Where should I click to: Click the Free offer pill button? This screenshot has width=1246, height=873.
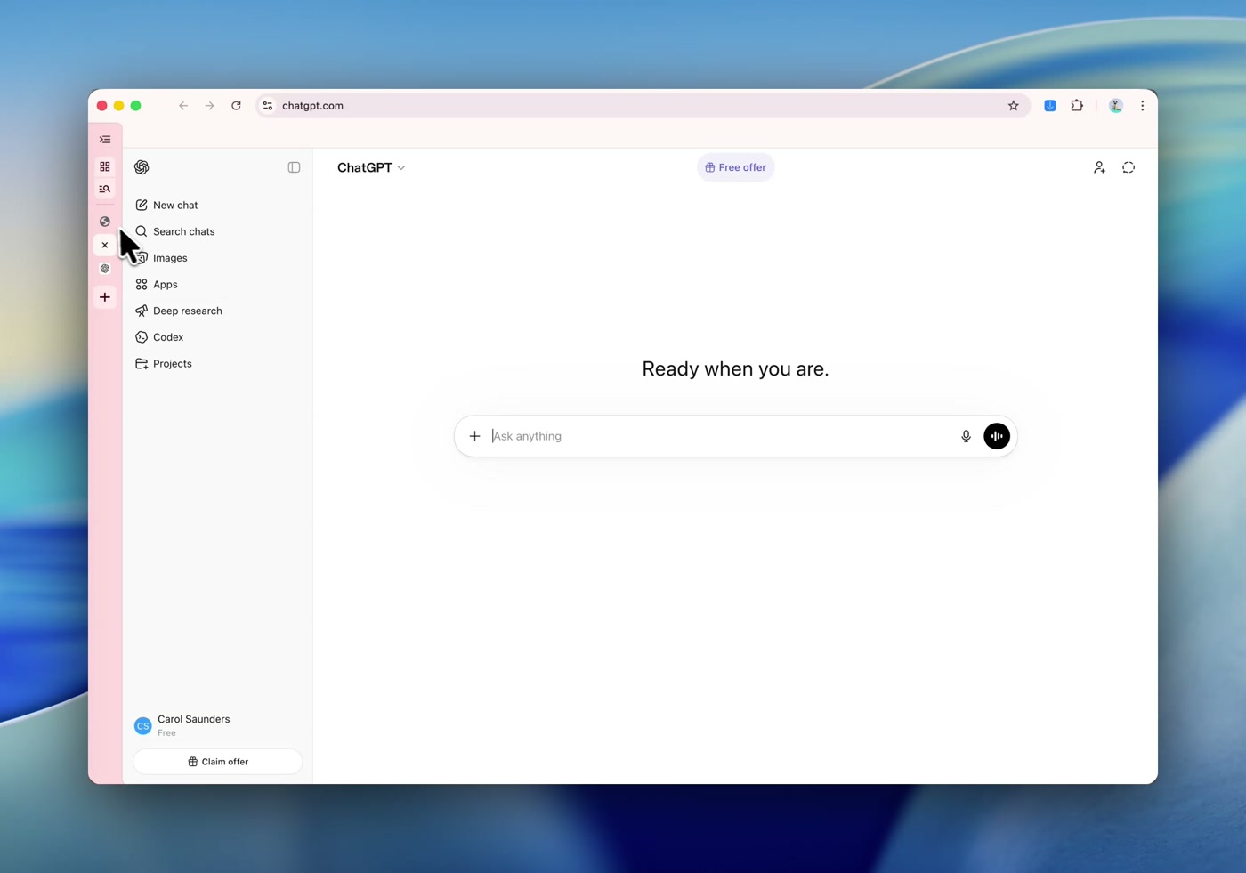[735, 167]
